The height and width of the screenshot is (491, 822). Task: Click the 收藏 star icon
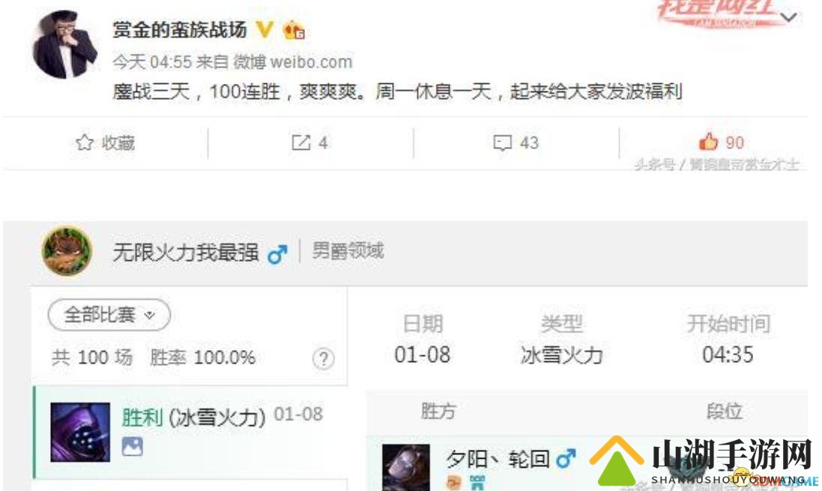pyautogui.click(x=85, y=142)
